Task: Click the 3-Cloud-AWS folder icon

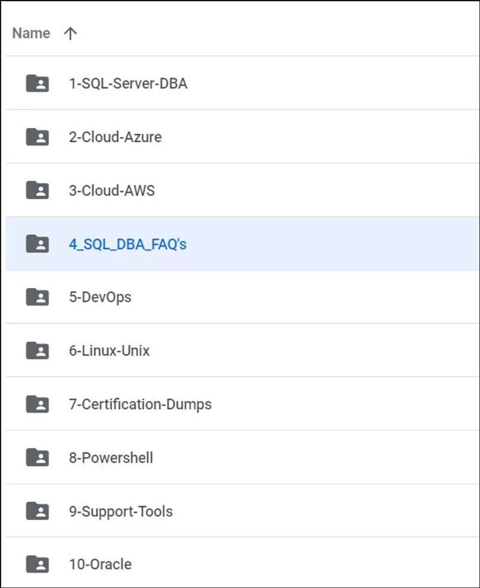Action: (37, 190)
